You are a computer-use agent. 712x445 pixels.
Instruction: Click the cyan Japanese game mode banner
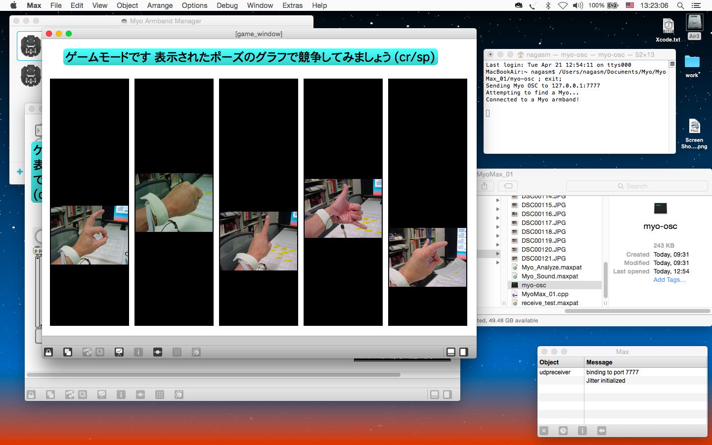pos(251,57)
